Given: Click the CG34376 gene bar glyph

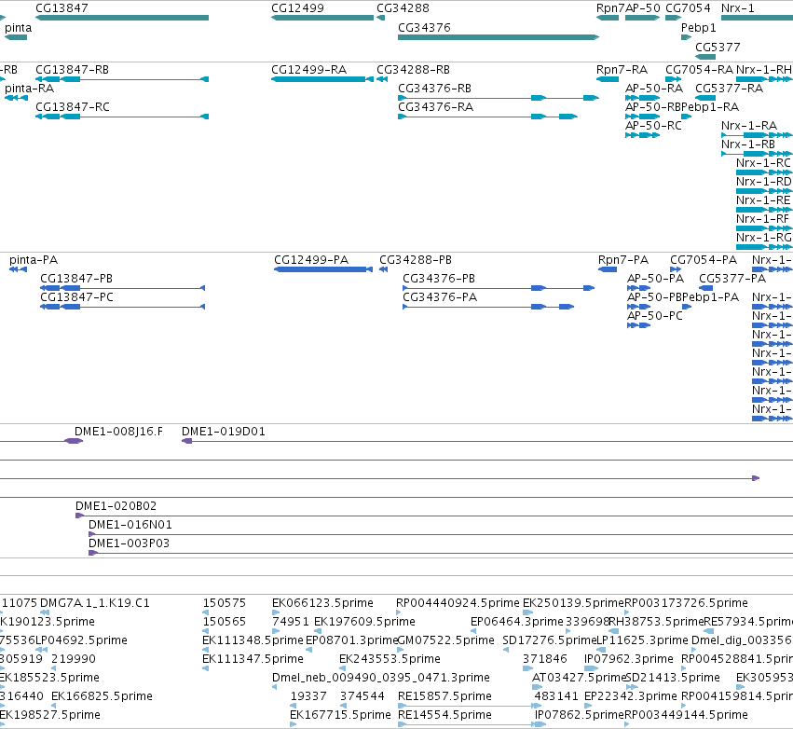Looking at the screenshot, I should (x=499, y=37).
